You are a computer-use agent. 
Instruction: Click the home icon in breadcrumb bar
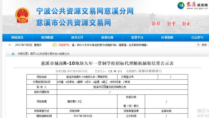(13, 54)
